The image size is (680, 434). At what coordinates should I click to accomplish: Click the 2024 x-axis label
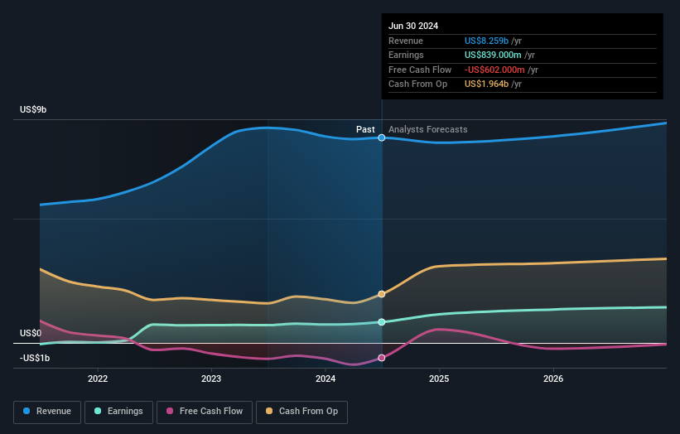[x=326, y=379]
